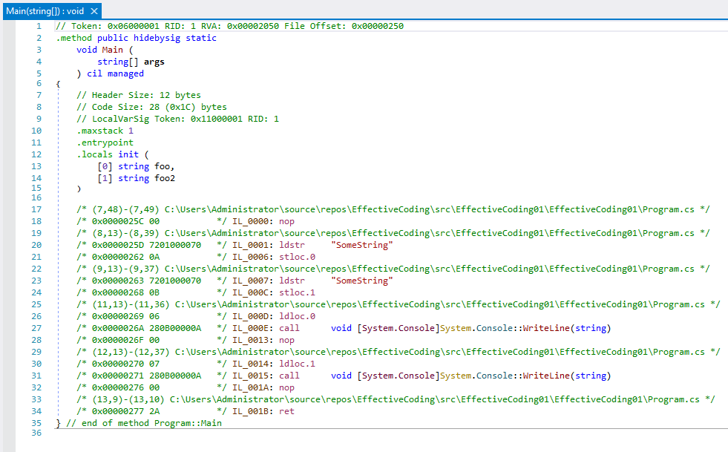Select the Main(string[]) : void tab
This screenshot has width=728, height=452.
click(x=45, y=11)
